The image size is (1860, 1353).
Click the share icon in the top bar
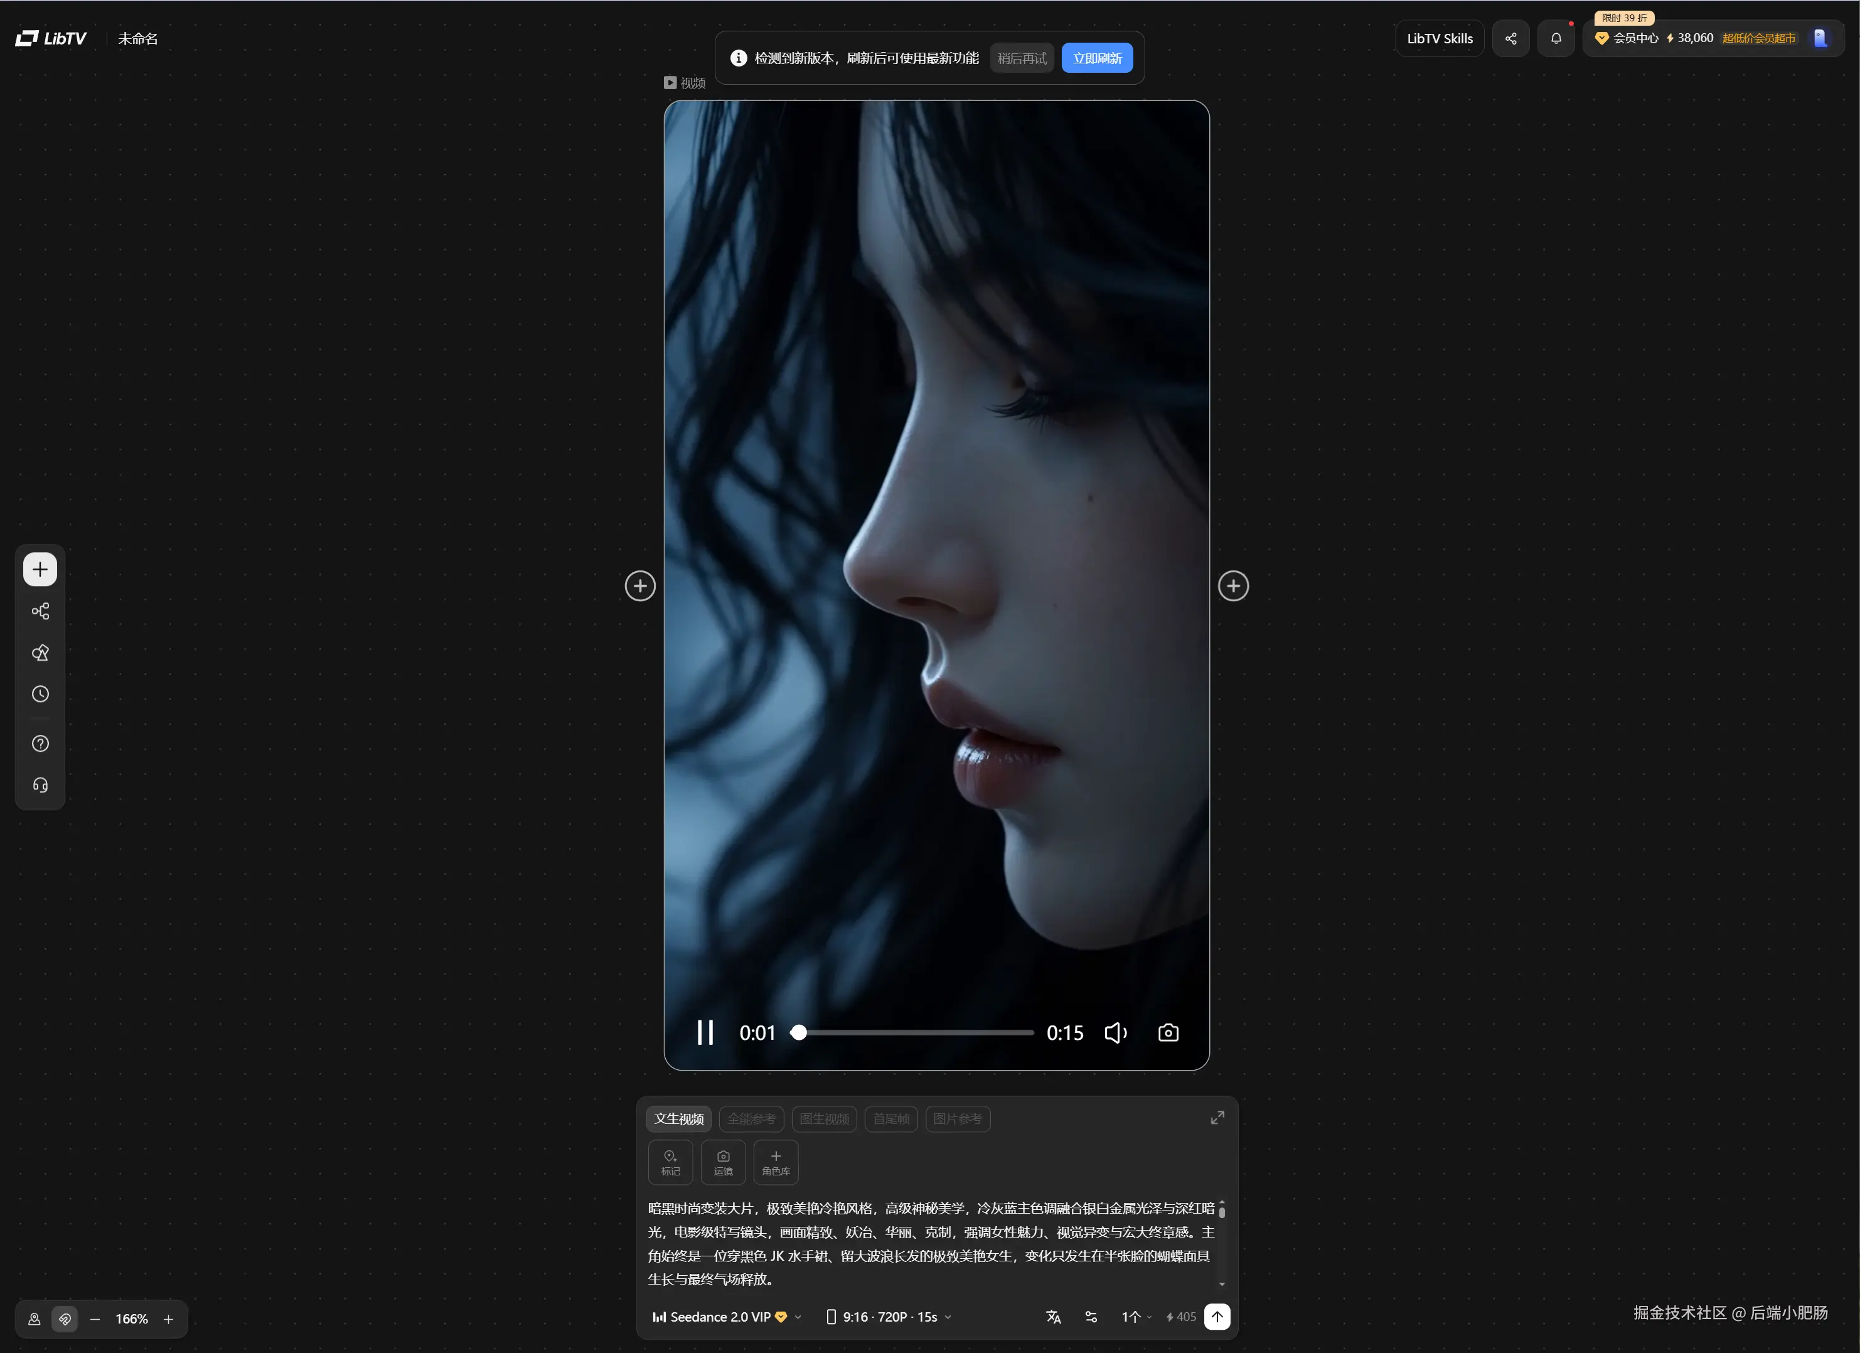(x=1510, y=38)
